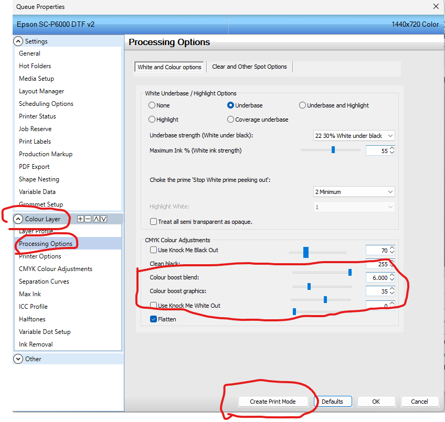445x422 pixels.
Task: Increase Colour boost blend with stepper
Action: click(x=392, y=275)
